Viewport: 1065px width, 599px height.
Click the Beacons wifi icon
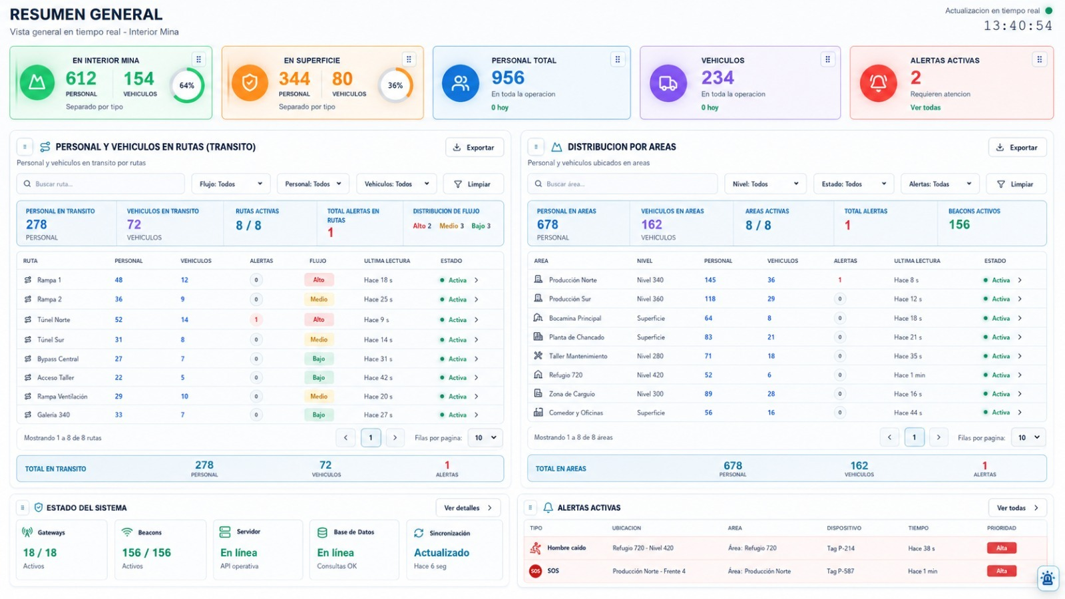click(126, 532)
